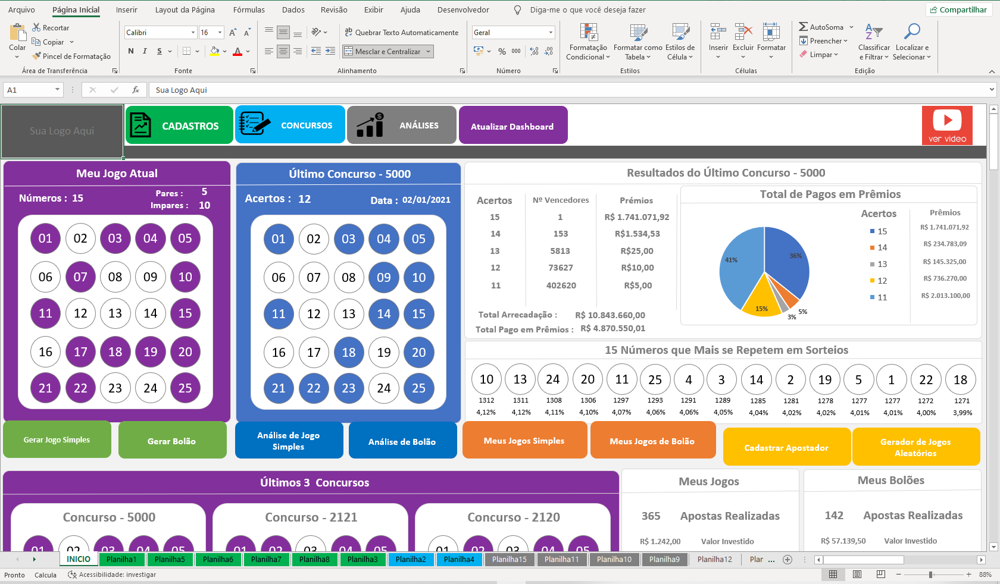Screen dimensions: 1000x584
Task: Open the font size 16 dropdown
Action: [x=220, y=33]
